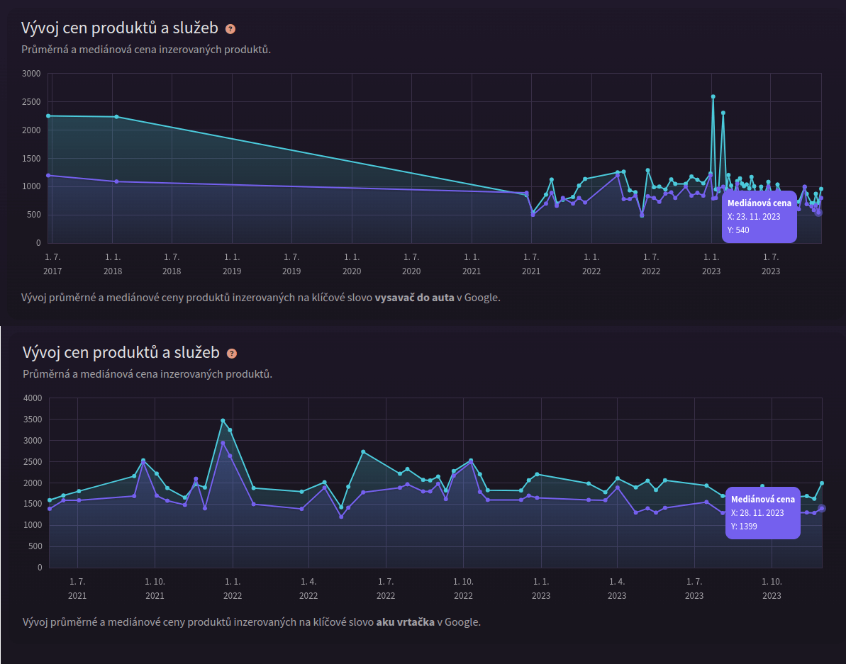
Task: Click the '1. 1. 2019' x-axis label
Action: point(232,264)
